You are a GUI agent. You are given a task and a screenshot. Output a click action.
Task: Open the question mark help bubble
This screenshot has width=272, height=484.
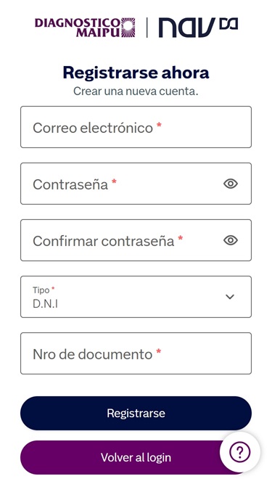pyautogui.click(x=239, y=452)
